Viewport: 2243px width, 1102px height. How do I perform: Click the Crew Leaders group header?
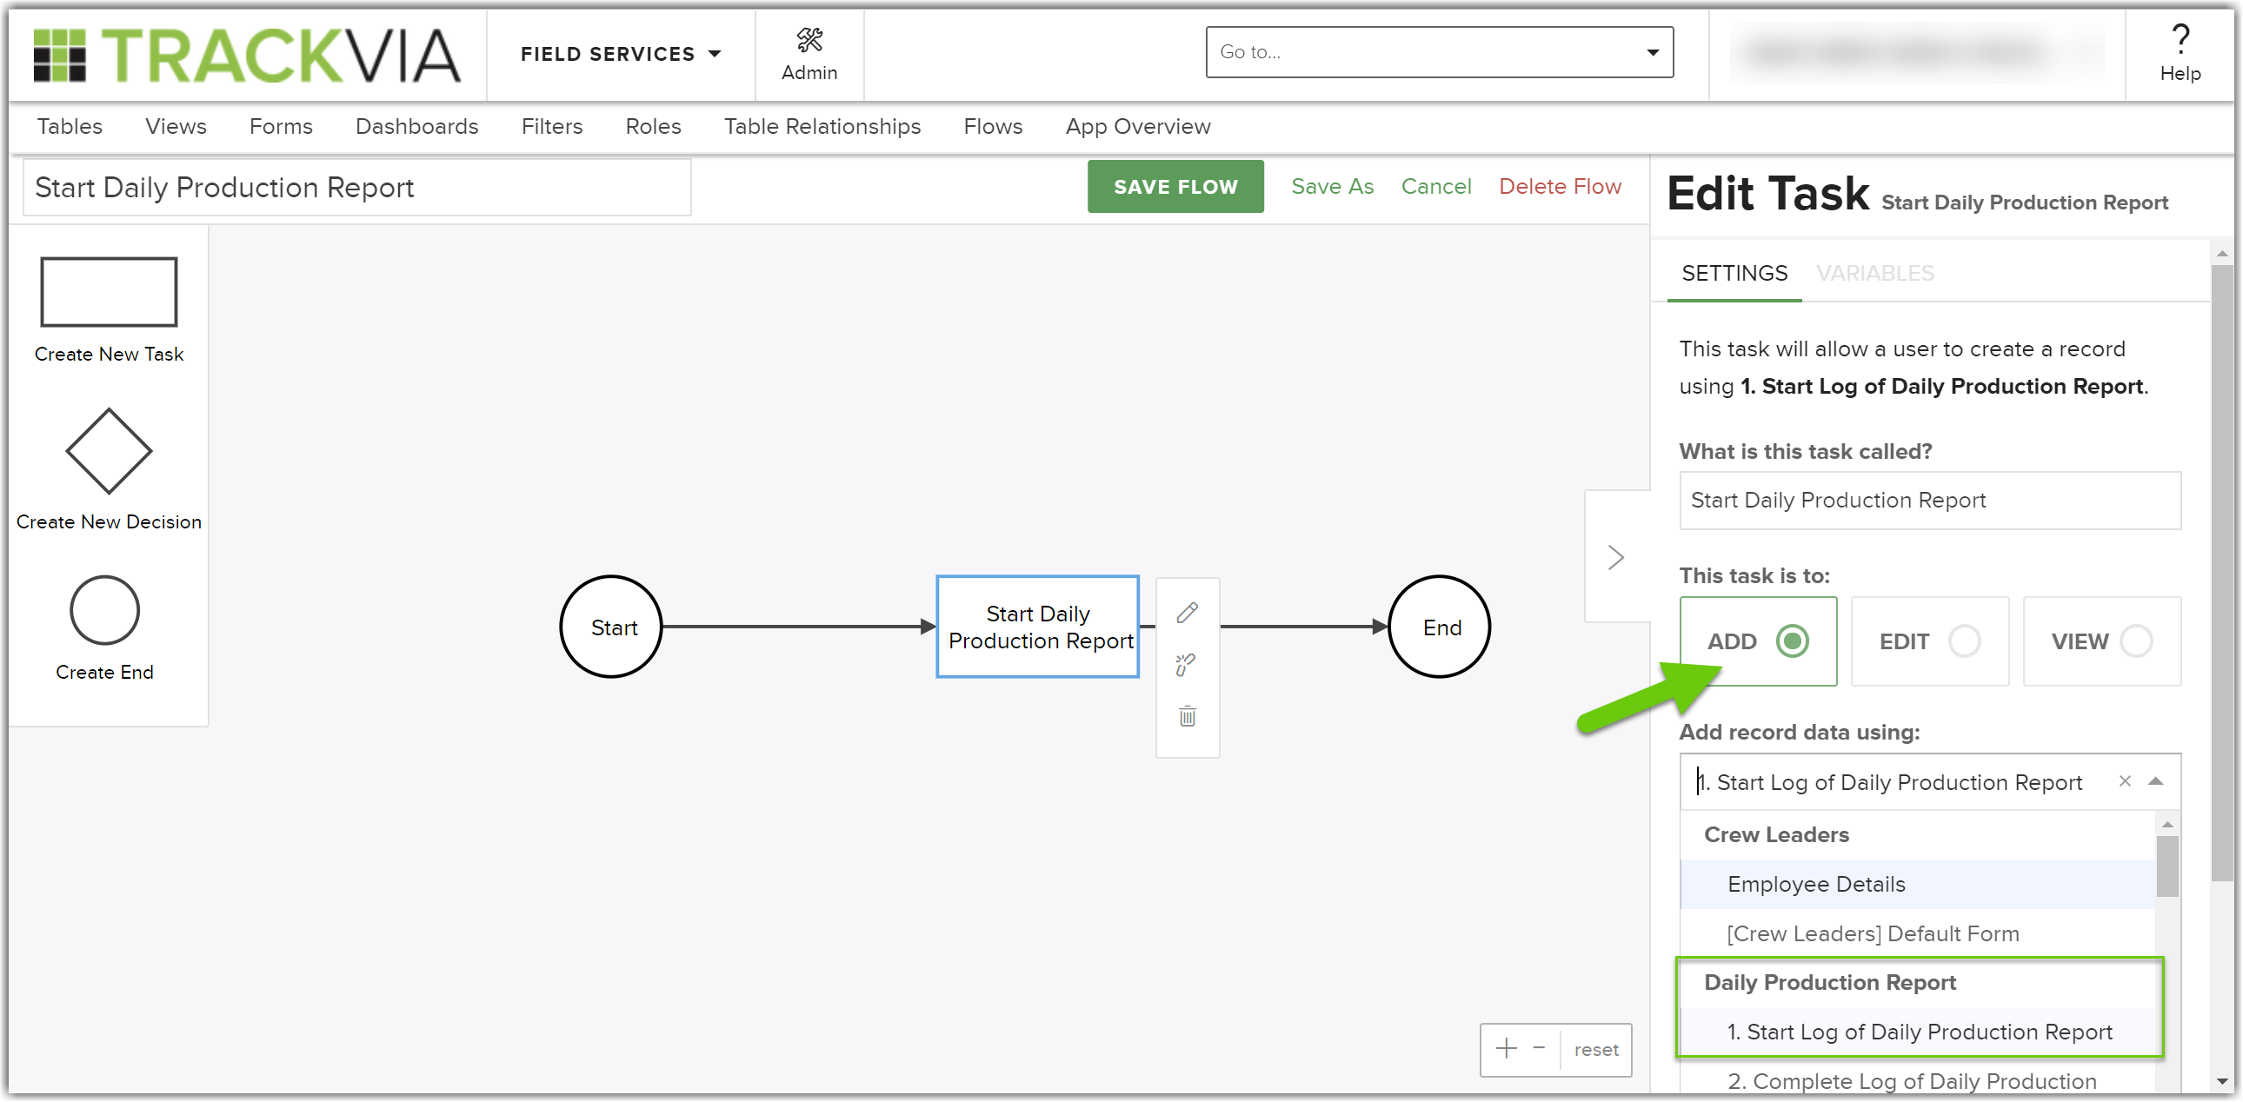coord(1776,835)
